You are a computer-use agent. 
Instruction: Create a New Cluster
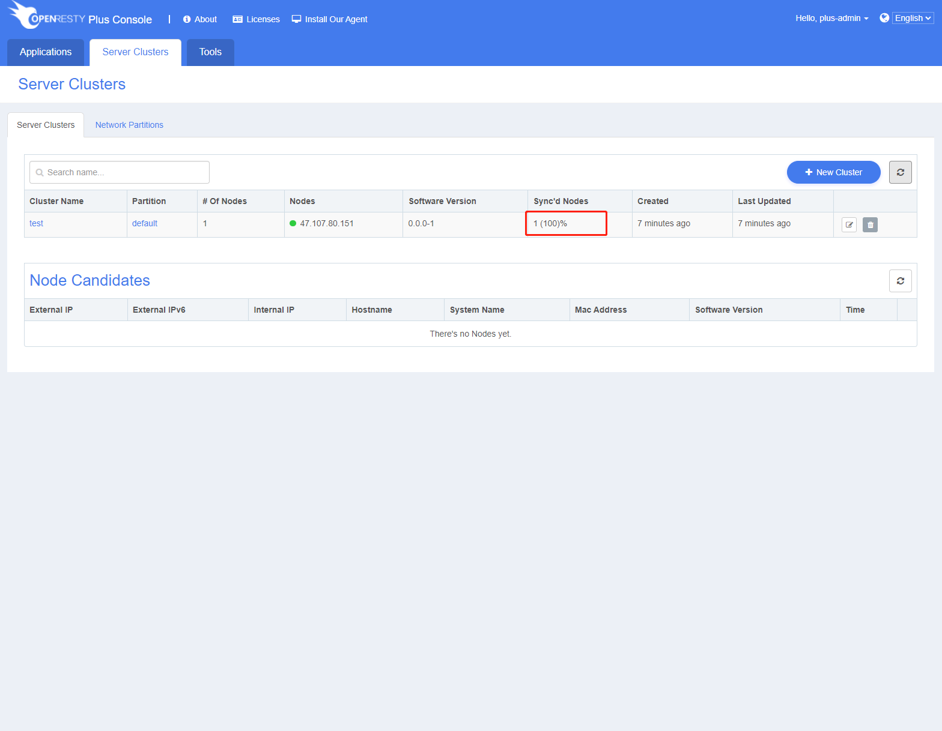(833, 172)
